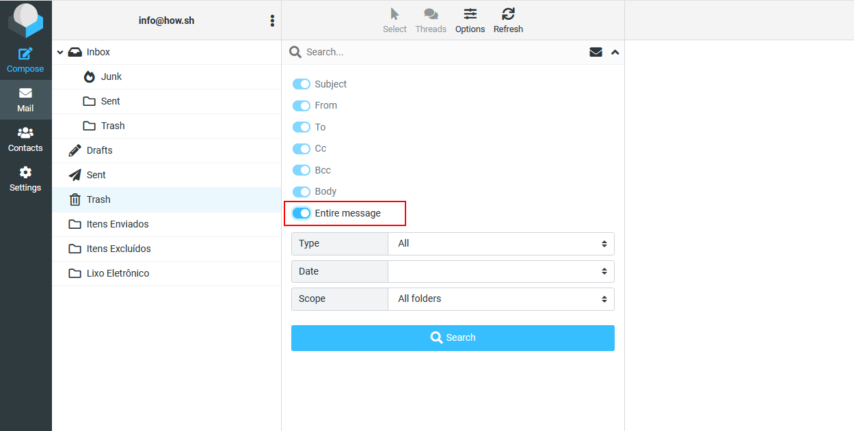Screen dimensions: 854x431
Task: Open the envelope message filter menu
Action: [596, 52]
